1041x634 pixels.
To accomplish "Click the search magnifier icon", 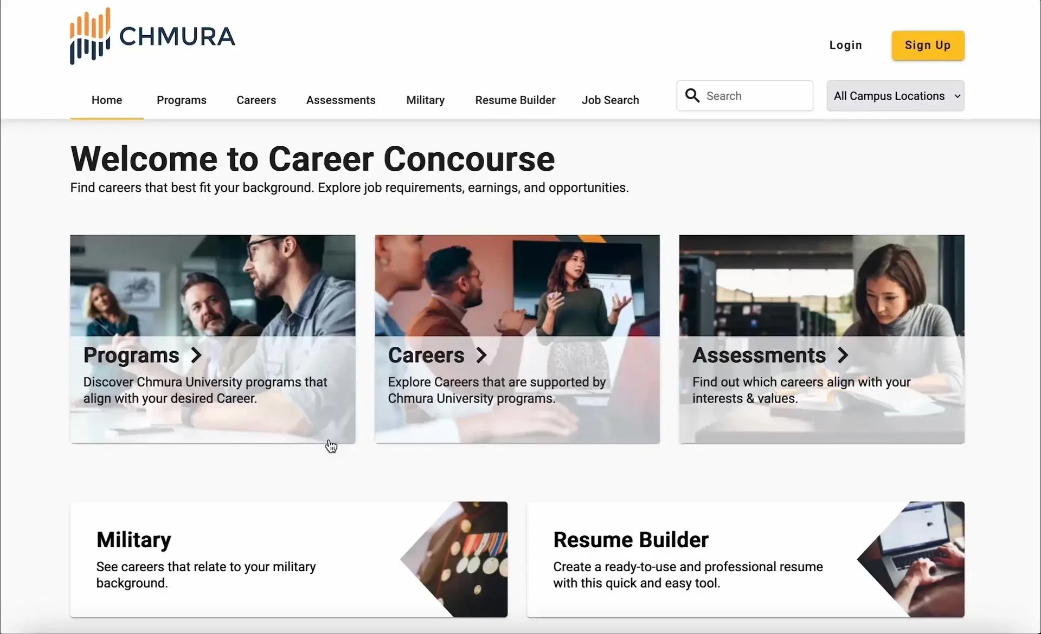I will tap(692, 95).
